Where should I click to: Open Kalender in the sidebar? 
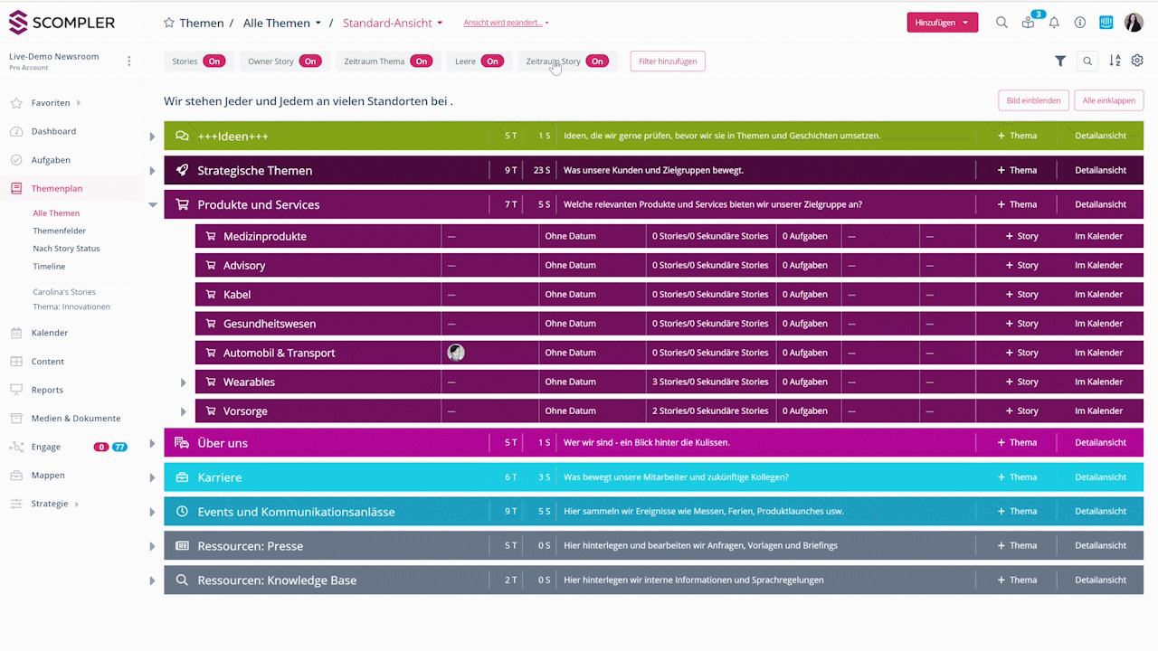point(50,333)
